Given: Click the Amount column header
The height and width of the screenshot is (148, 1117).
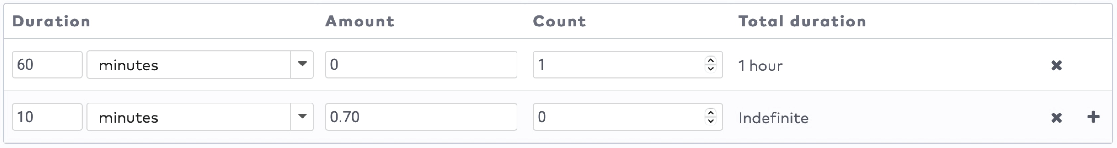Looking at the screenshot, I should [360, 21].
